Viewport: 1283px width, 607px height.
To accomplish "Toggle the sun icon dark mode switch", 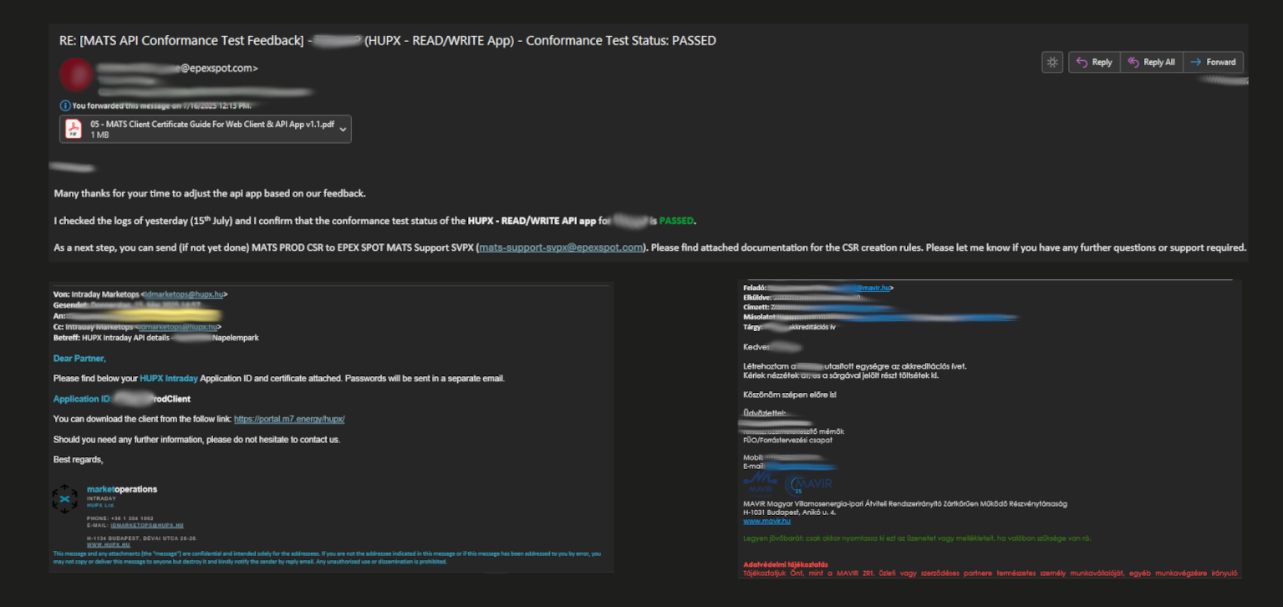I will (1052, 63).
